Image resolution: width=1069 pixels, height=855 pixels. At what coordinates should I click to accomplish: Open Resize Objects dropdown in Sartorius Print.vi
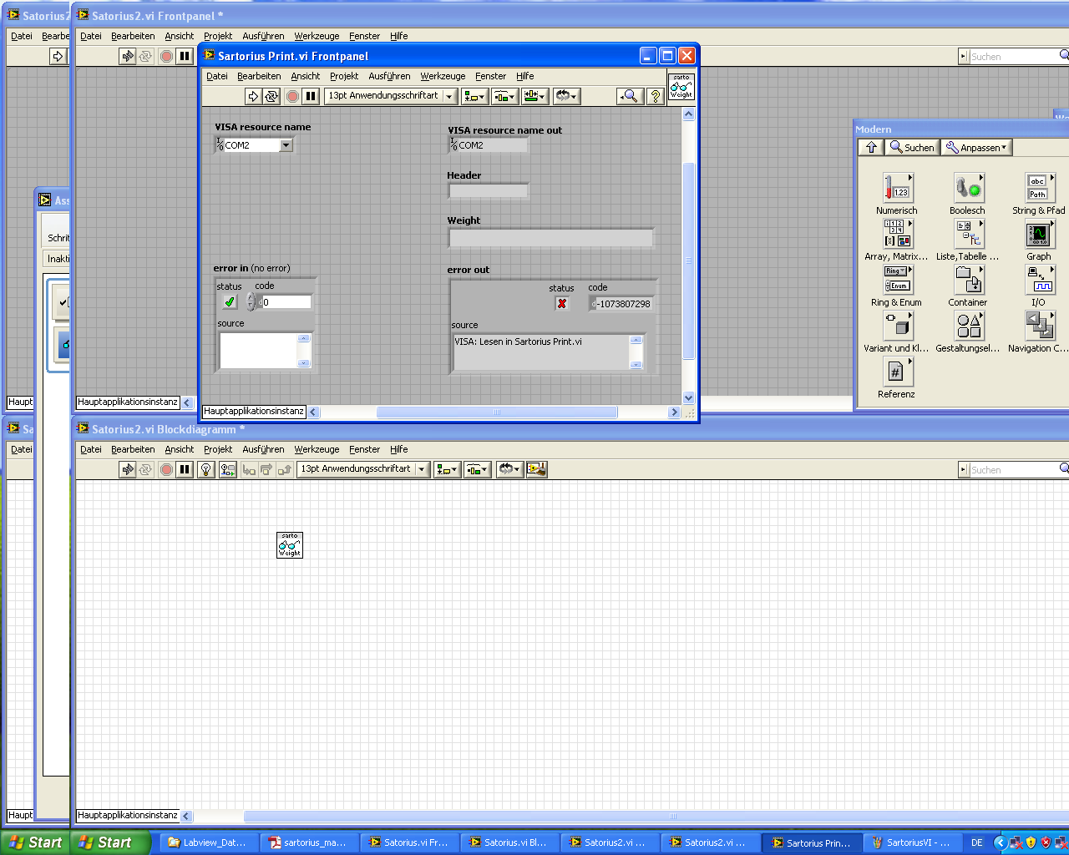click(534, 96)
